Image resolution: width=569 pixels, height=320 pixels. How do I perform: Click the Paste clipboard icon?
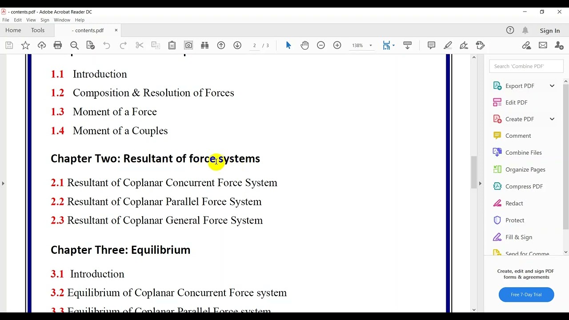[172, 45]
